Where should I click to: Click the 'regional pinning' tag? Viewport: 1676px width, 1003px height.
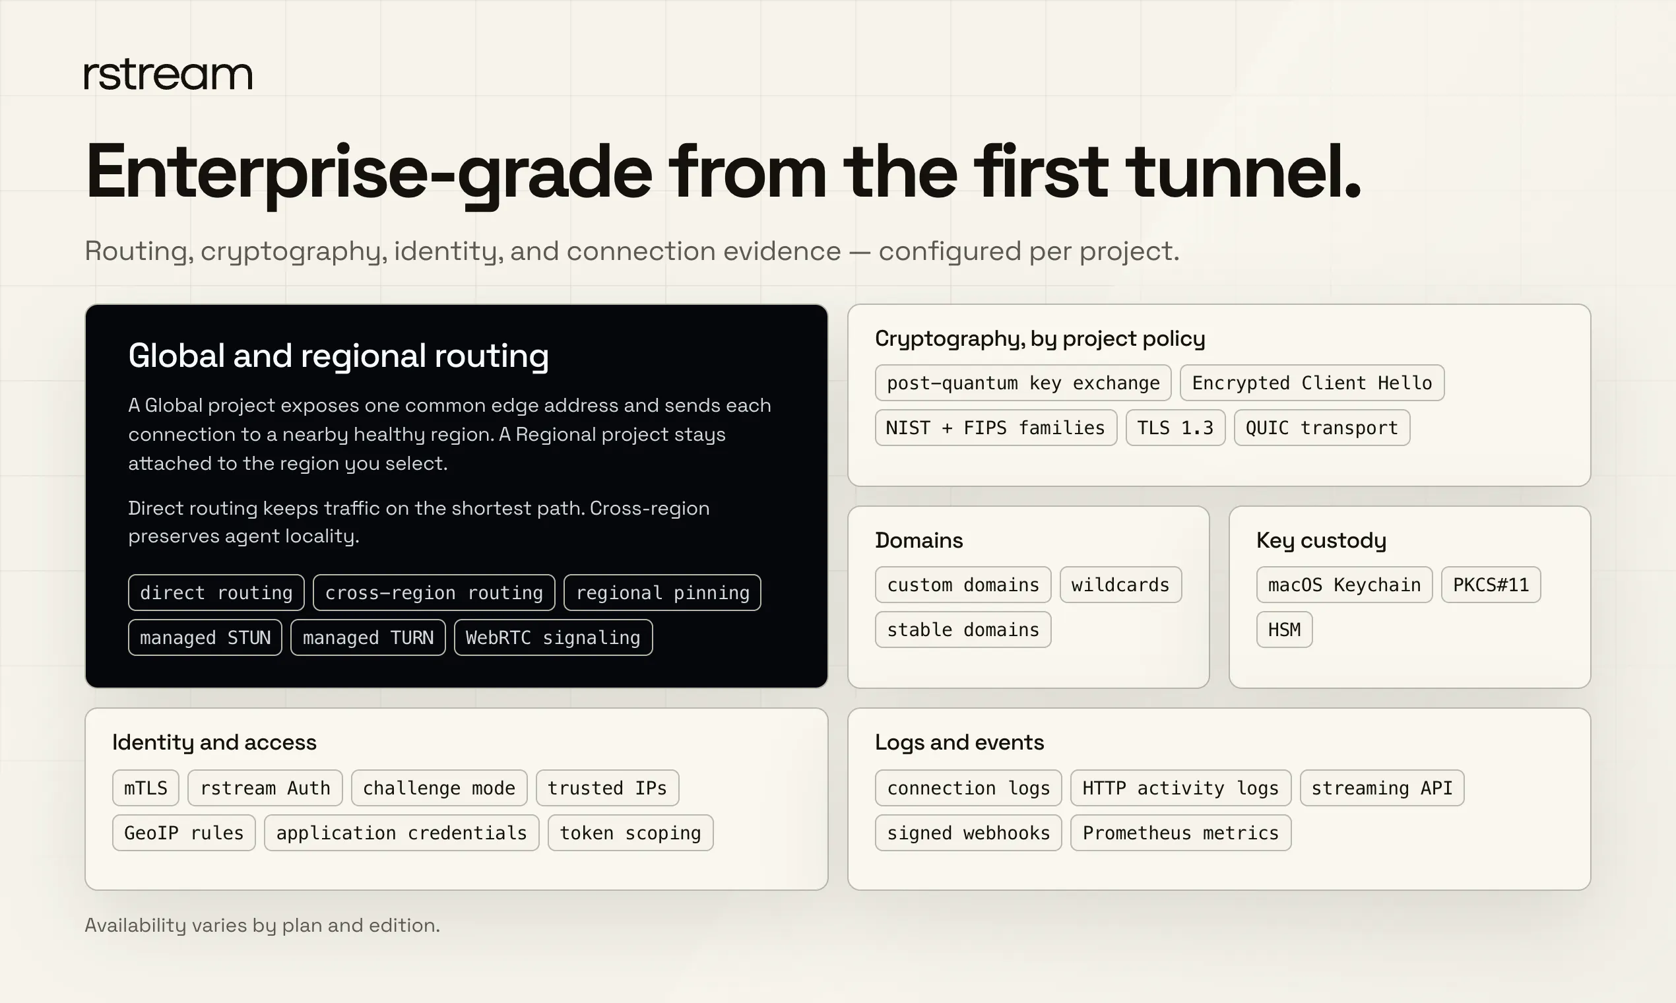click(662, 593)
